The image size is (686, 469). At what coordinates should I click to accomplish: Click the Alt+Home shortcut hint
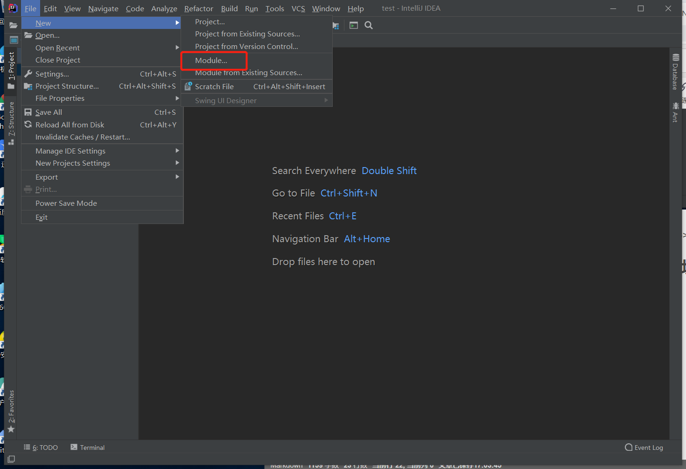pyautogui.click(x=367, y=239)
